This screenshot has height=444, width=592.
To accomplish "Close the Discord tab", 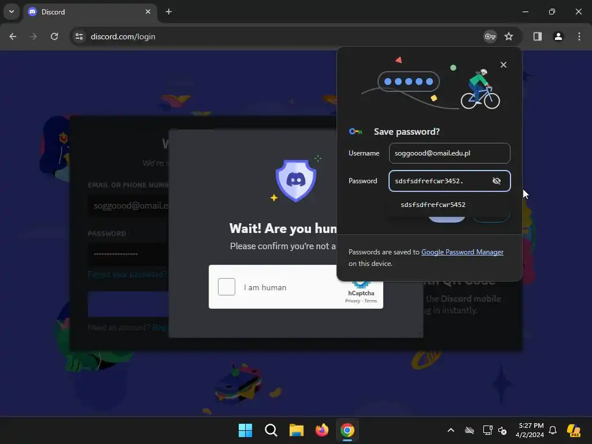I will [x=148, y=12].
